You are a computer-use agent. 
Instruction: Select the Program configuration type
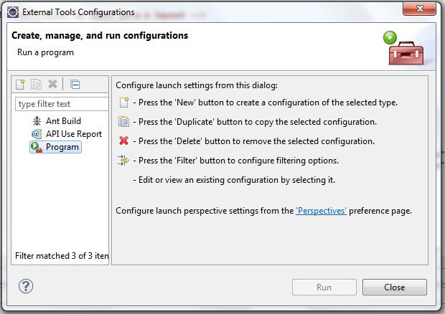click(x=62, y=147)
